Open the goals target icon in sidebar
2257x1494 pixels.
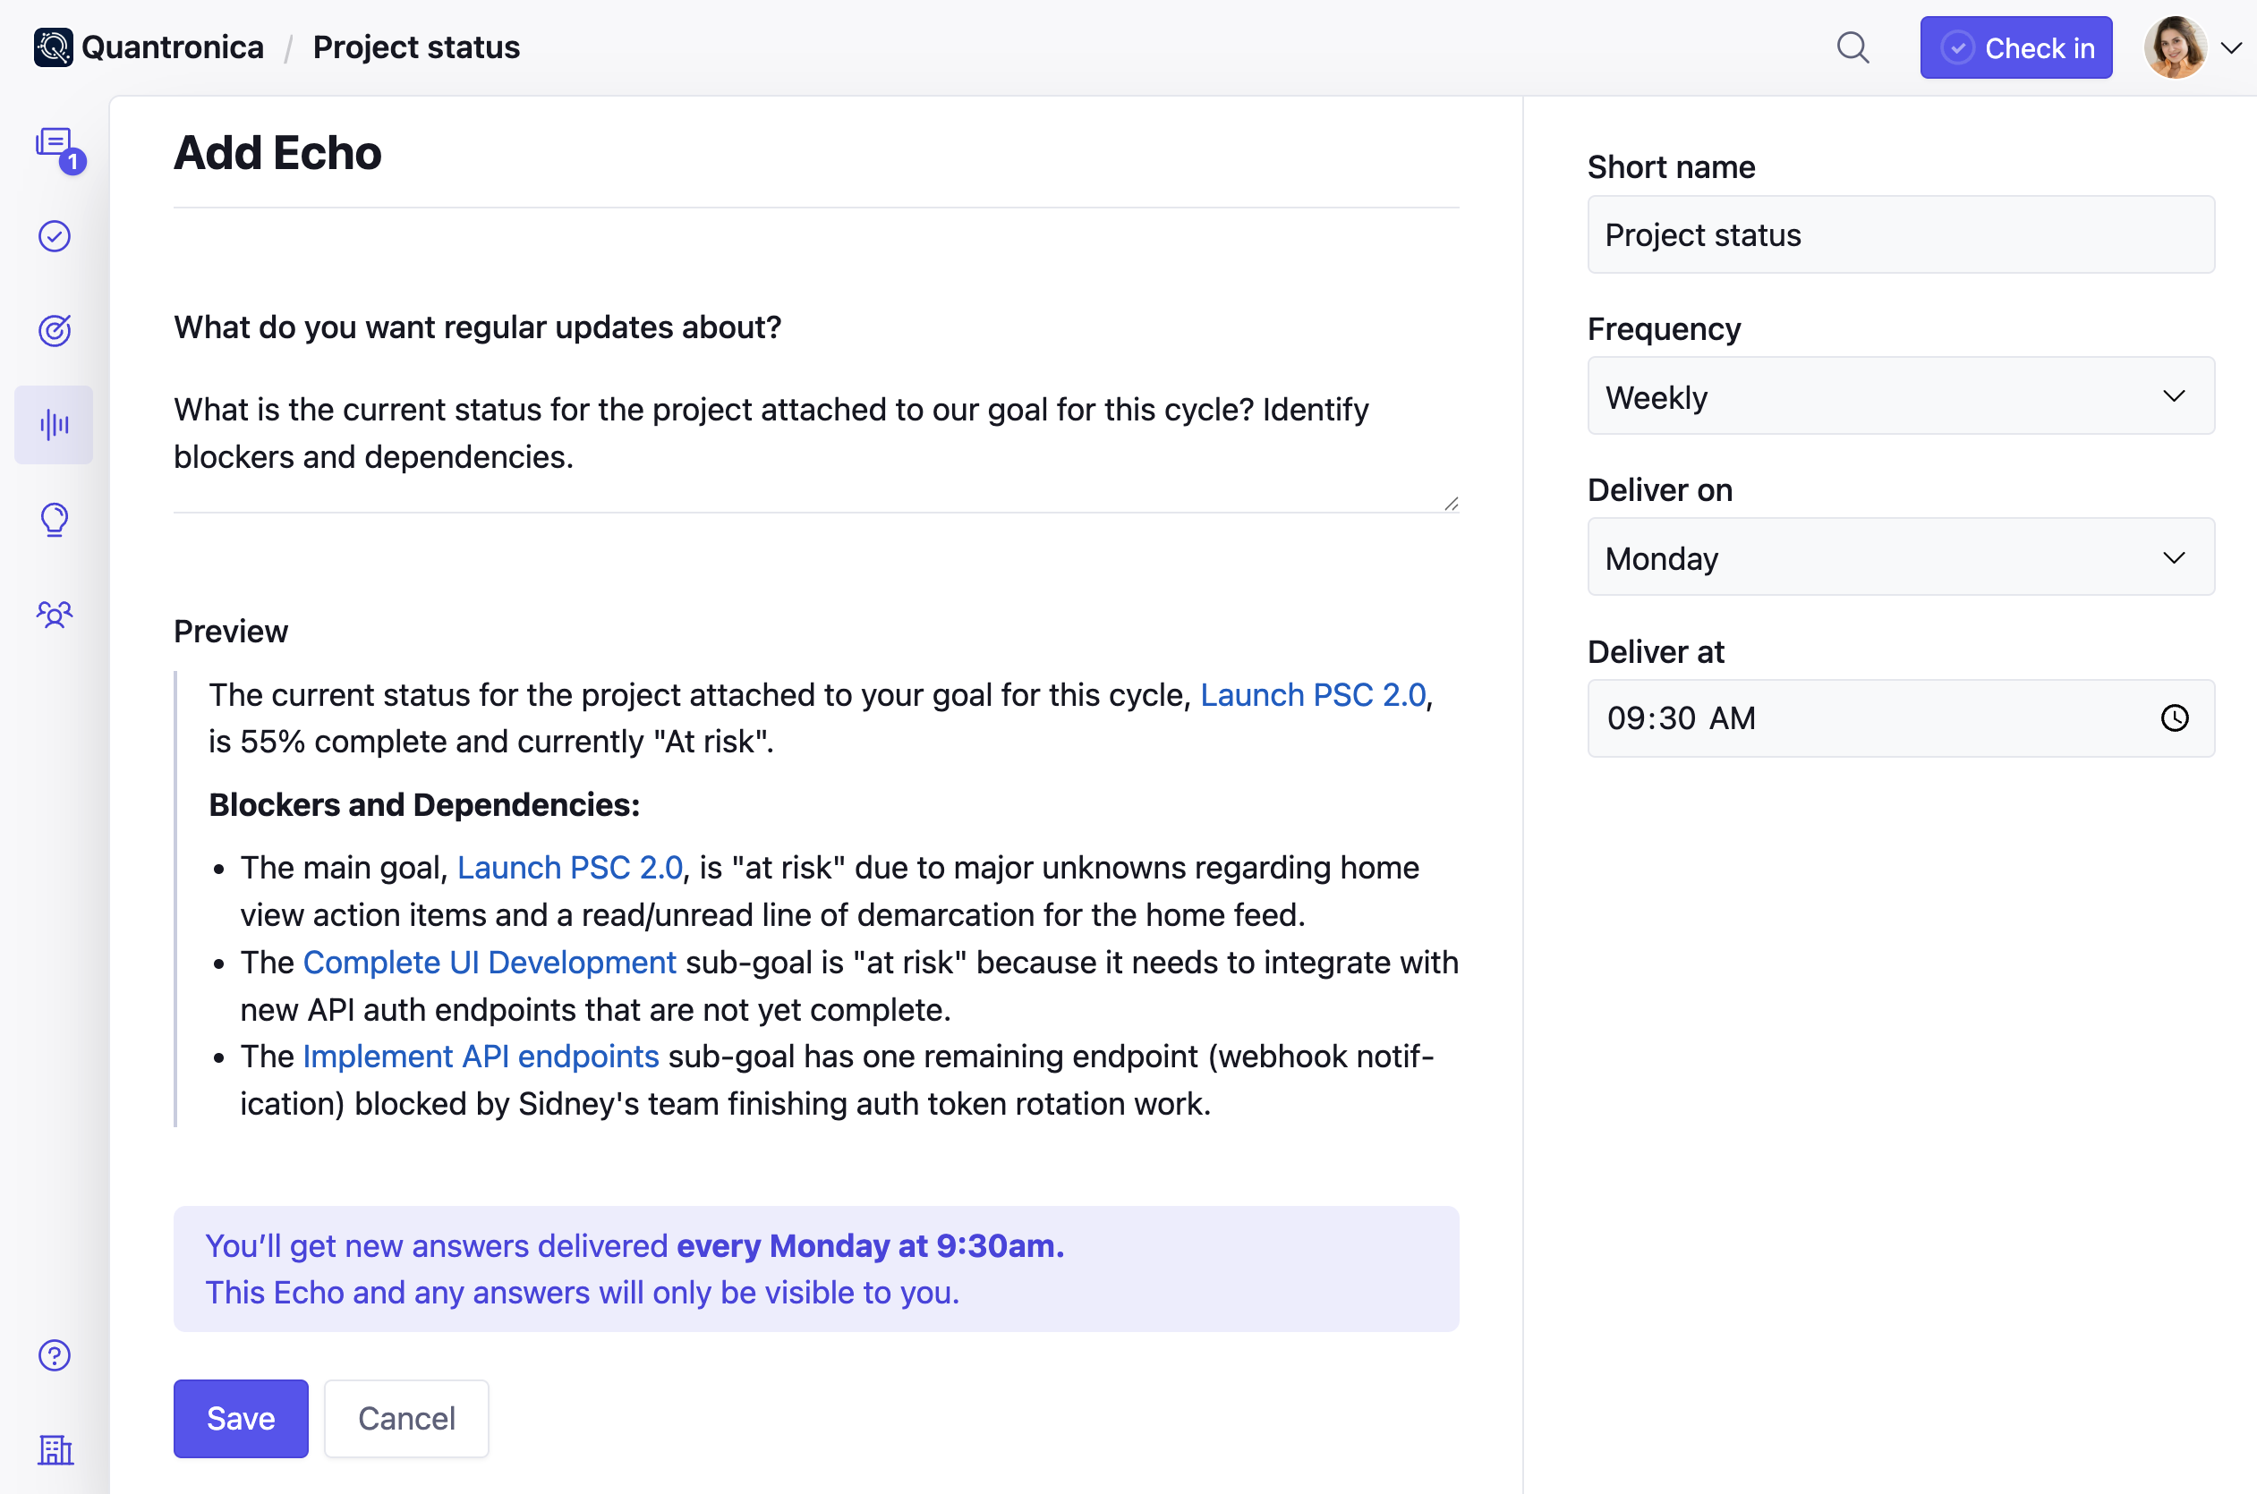click(x=55, y=330)
